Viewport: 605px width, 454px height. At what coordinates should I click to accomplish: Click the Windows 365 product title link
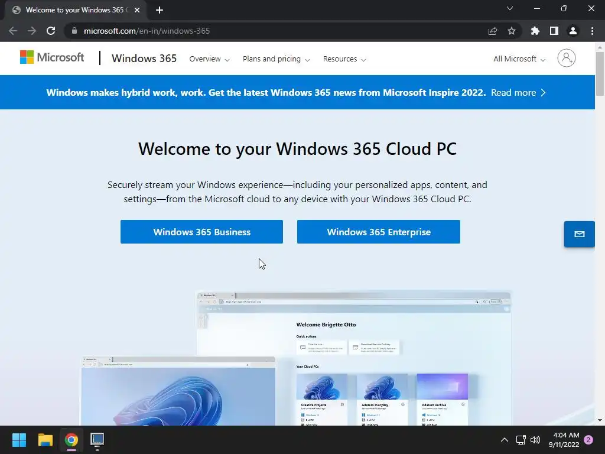tap(144, 59)
